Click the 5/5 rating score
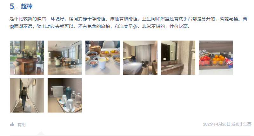The width and height of the screenshot is (254, 136). click(14, 7)
